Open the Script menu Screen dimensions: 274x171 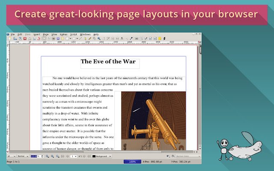click(74, 35)
